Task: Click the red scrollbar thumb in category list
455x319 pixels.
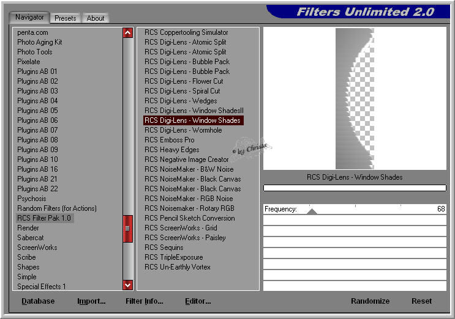Action: click(127, 229)
